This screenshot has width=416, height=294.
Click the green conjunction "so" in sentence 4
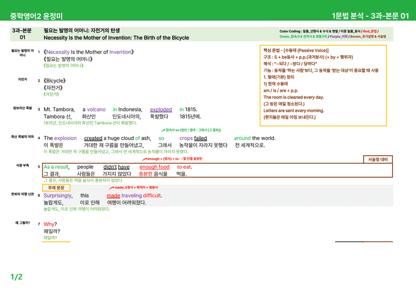click(x=161, y=138)
